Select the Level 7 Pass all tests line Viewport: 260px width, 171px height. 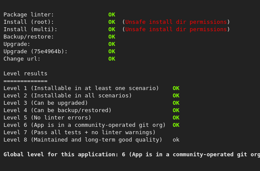coord(79,132)
